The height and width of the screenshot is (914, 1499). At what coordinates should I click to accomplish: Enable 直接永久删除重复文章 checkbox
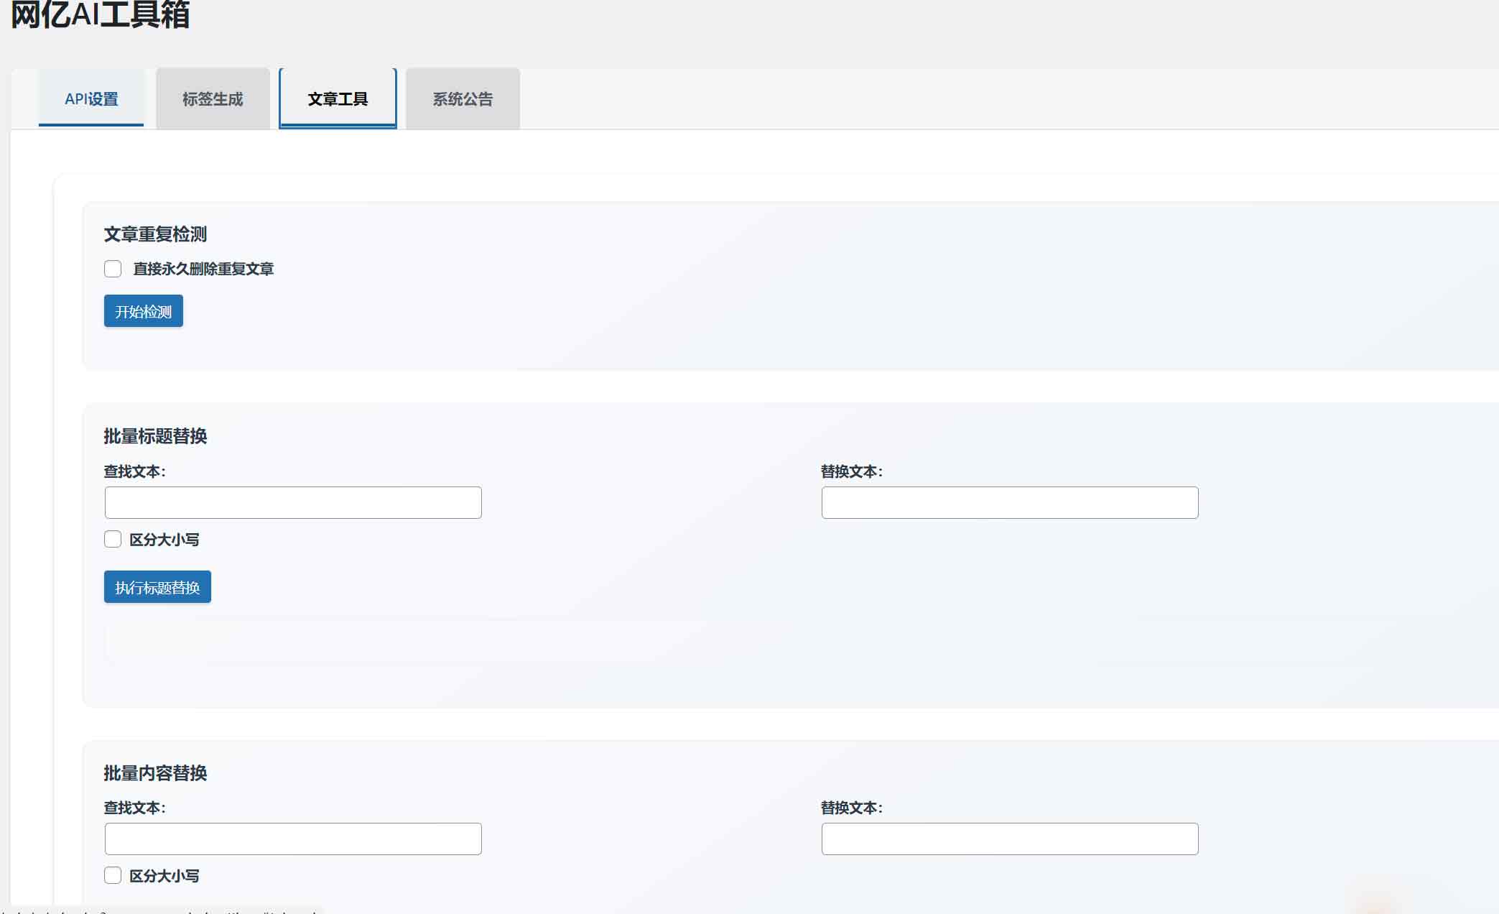point(113,269)
